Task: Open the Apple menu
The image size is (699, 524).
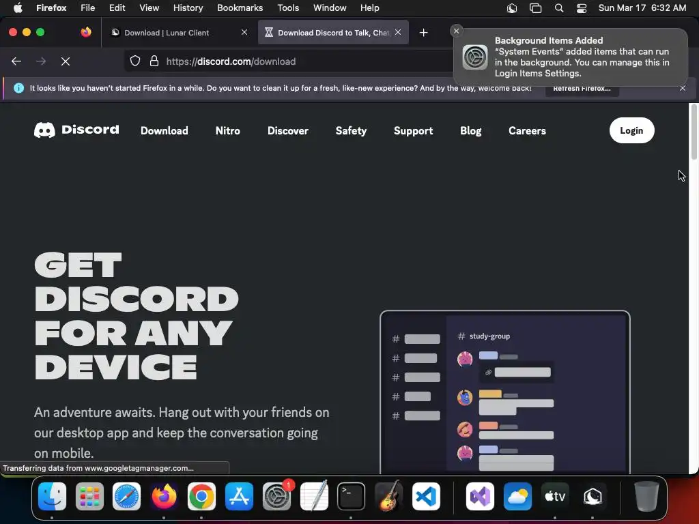Action: tap(18, 8)
